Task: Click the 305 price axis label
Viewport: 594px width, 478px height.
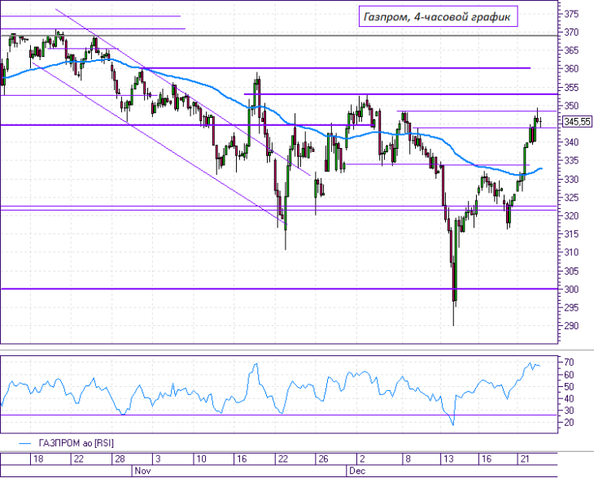Action: click(571, 271)
